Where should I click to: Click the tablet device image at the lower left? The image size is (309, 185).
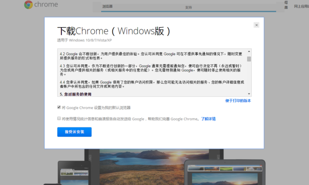pos(74,173)
